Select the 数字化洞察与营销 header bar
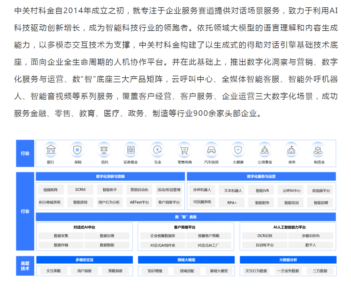The width and height of the screenshot is (351, 289). [110, 176]
